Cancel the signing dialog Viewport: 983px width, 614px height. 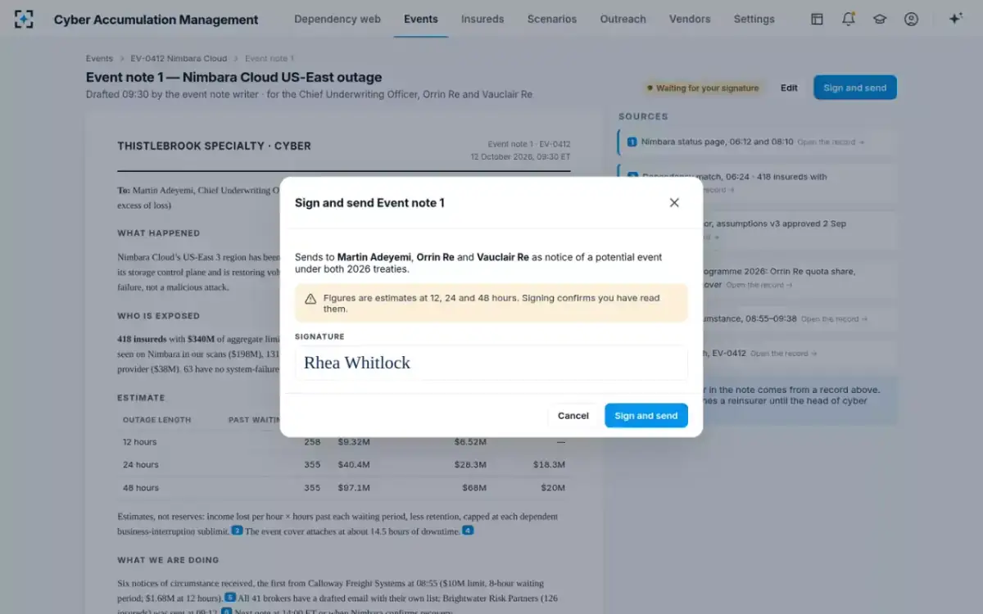573,416
